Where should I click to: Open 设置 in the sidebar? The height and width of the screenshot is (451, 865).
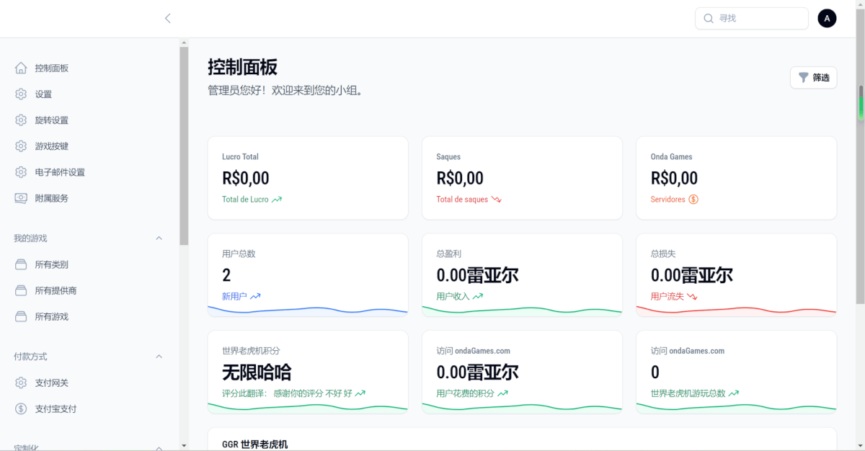43,94
